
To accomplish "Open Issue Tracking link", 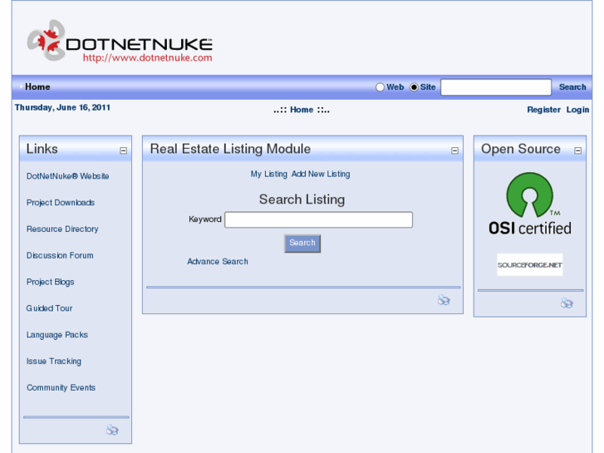I will 54,362.
